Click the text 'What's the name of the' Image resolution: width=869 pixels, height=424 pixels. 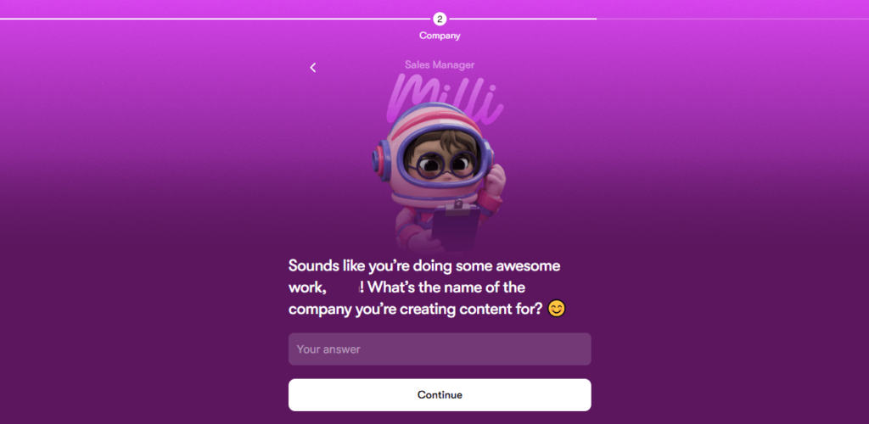446,287
